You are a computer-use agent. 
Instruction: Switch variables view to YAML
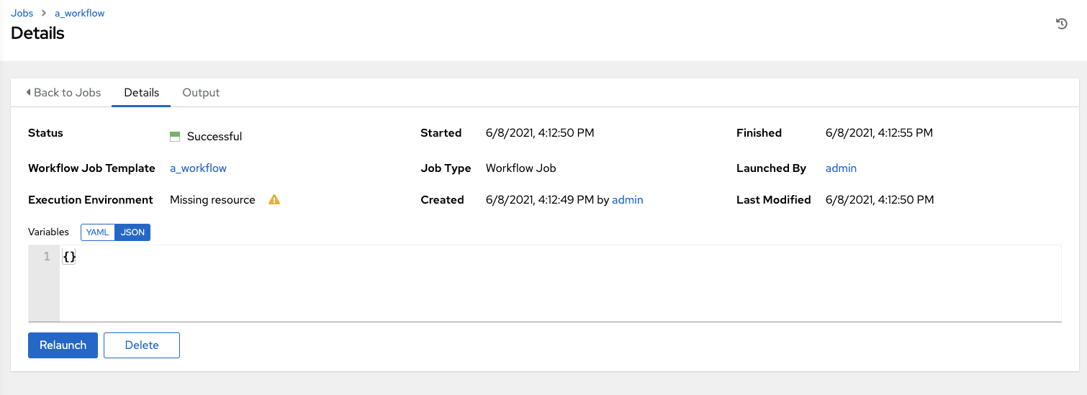pos(97,232)
